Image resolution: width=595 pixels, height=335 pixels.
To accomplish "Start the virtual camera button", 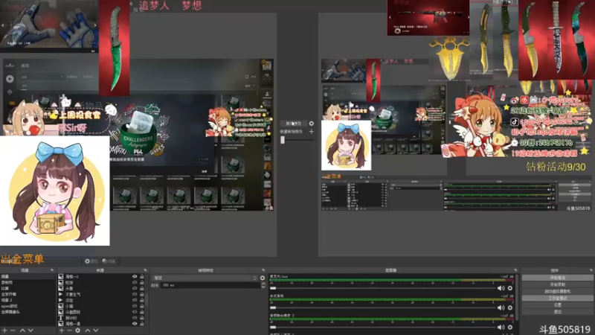I will [x=557, y=291].
